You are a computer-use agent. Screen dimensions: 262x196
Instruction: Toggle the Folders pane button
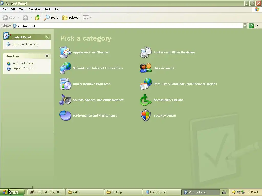pos(70,18)
